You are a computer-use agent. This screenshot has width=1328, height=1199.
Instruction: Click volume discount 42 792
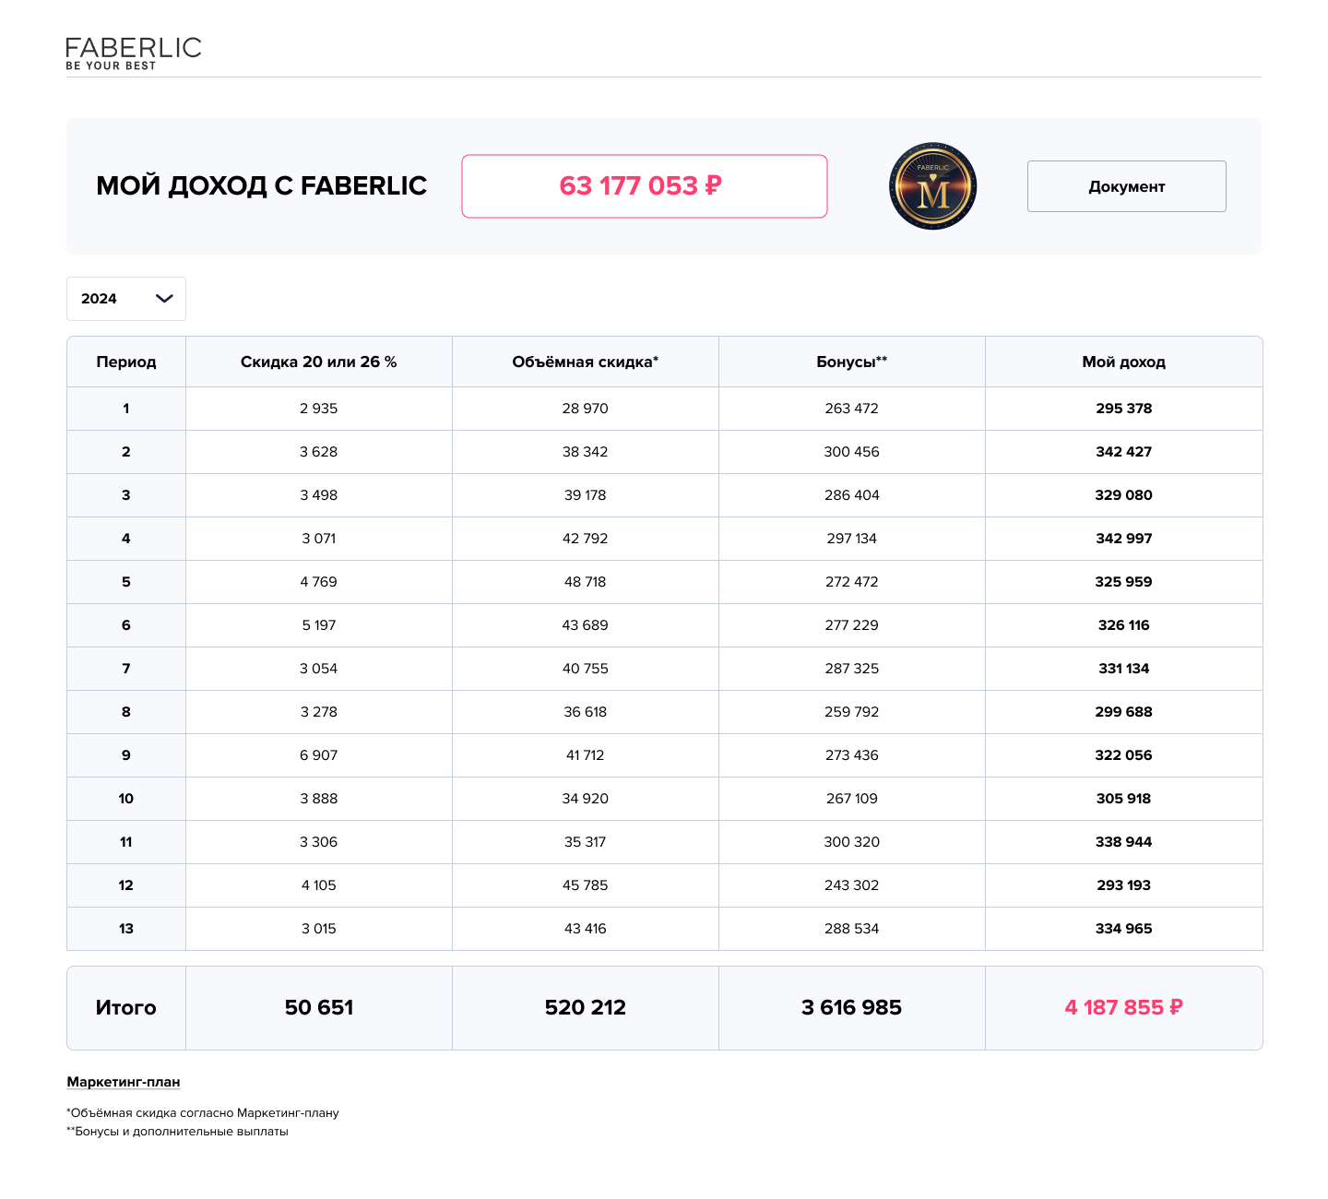click(586, 539)
